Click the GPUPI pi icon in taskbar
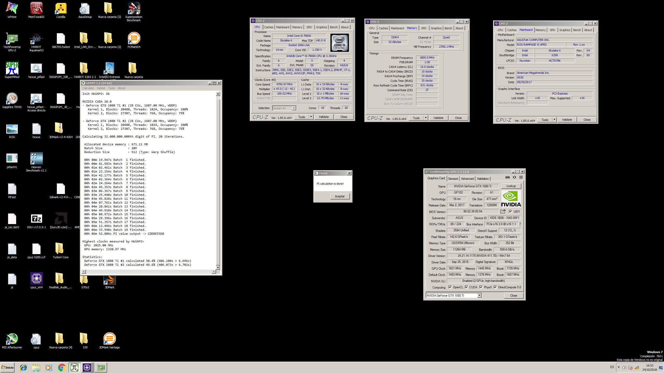 click(74, 367)
